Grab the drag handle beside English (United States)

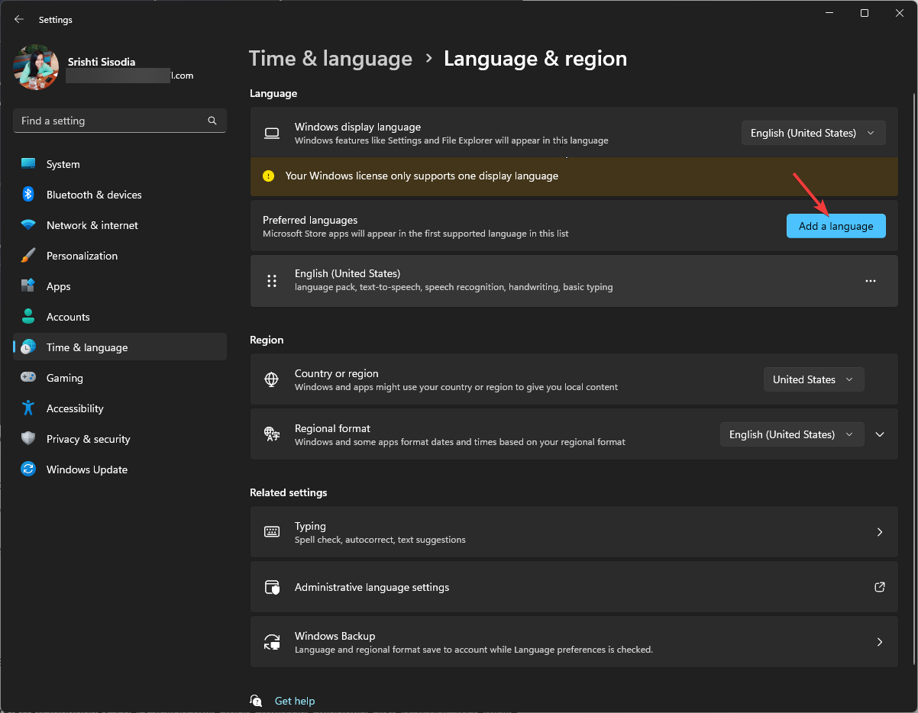pos(272,281)
